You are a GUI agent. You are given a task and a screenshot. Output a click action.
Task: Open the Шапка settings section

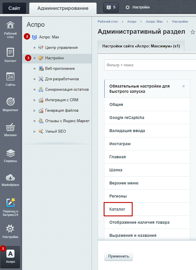(x=147, y=170)
